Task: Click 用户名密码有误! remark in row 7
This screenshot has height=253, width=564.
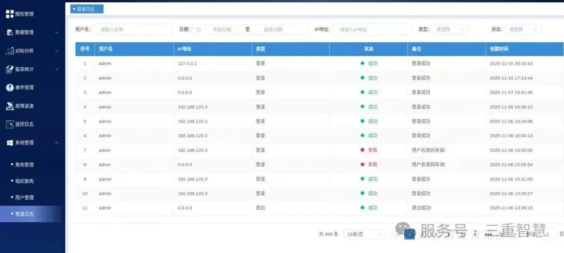Action: tap(428, 150)
